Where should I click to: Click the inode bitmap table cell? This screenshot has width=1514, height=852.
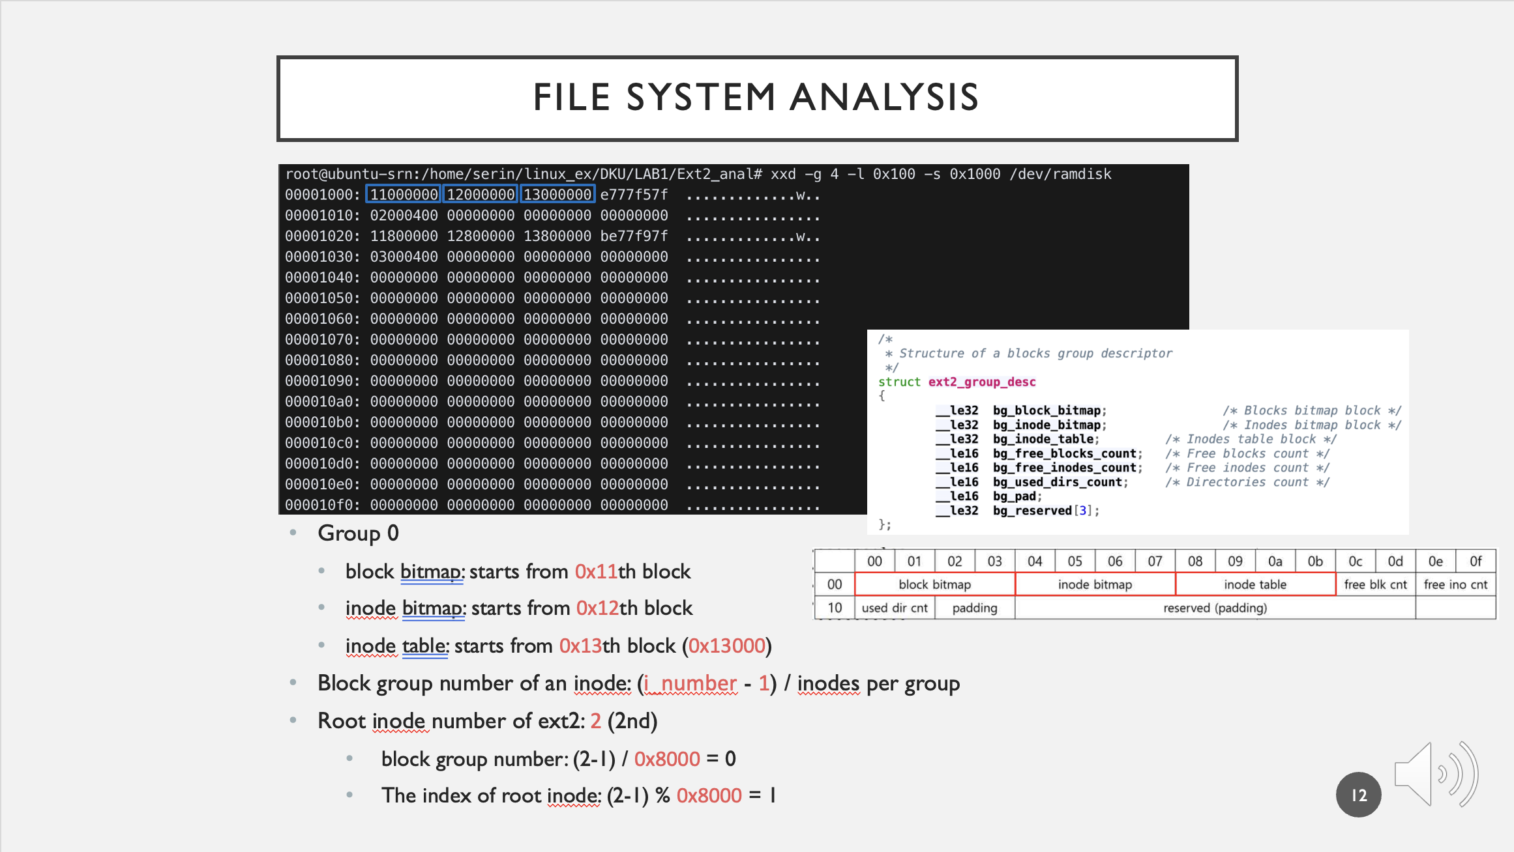click(x=1095, y=584)
